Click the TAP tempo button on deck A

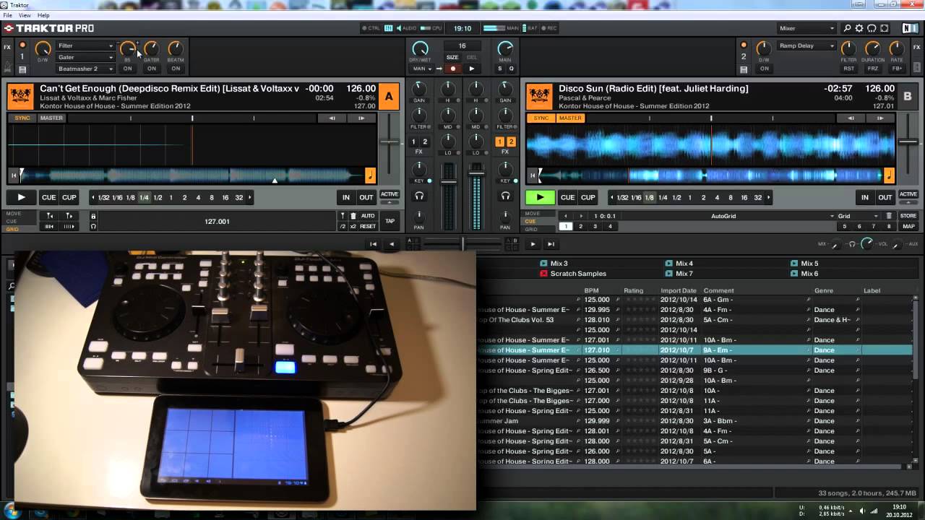click(x=390, y=221)
